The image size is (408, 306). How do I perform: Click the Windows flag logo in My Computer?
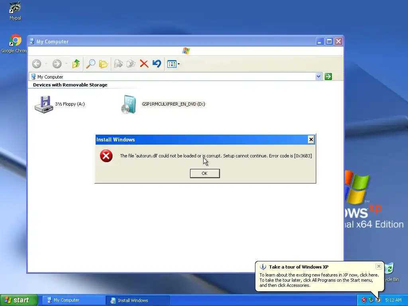186,51
